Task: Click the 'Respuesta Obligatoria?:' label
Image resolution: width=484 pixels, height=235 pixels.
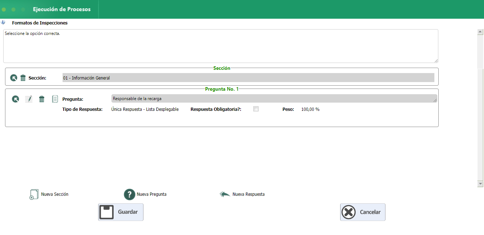Action: click(216, 109)
